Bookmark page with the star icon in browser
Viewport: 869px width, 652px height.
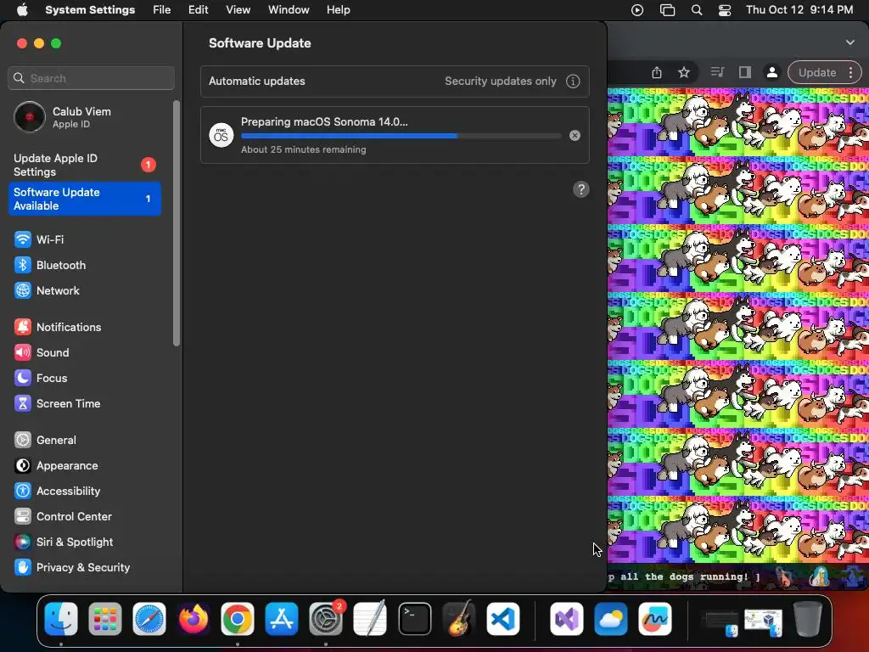(x=684, y=73)
